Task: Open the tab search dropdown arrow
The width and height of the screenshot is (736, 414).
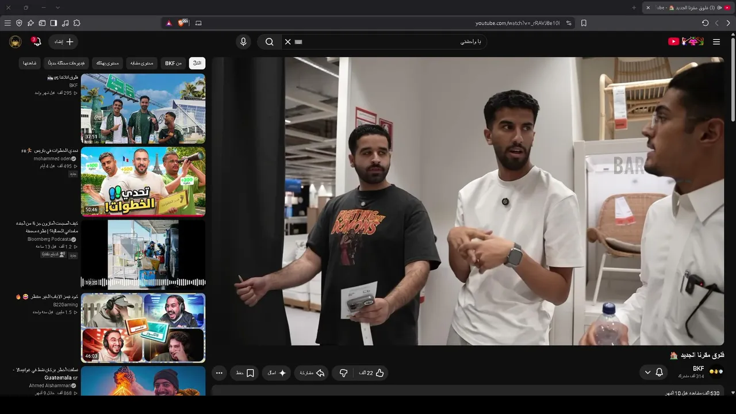Action: click(57, 7)
